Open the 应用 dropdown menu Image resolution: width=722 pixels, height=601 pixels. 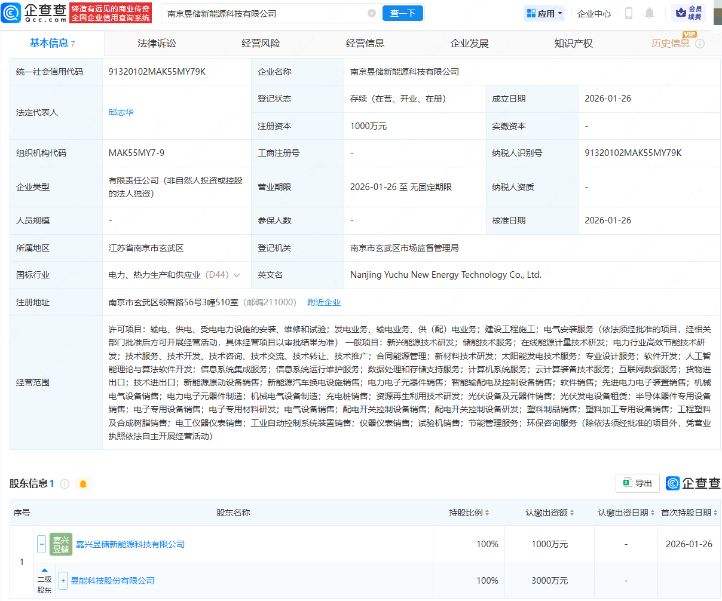(544, 13)
